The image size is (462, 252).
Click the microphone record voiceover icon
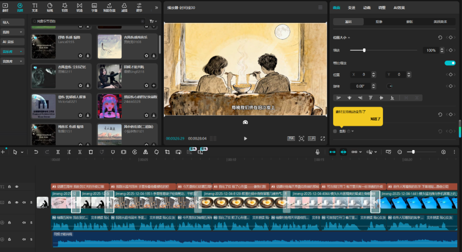[317, 152]
